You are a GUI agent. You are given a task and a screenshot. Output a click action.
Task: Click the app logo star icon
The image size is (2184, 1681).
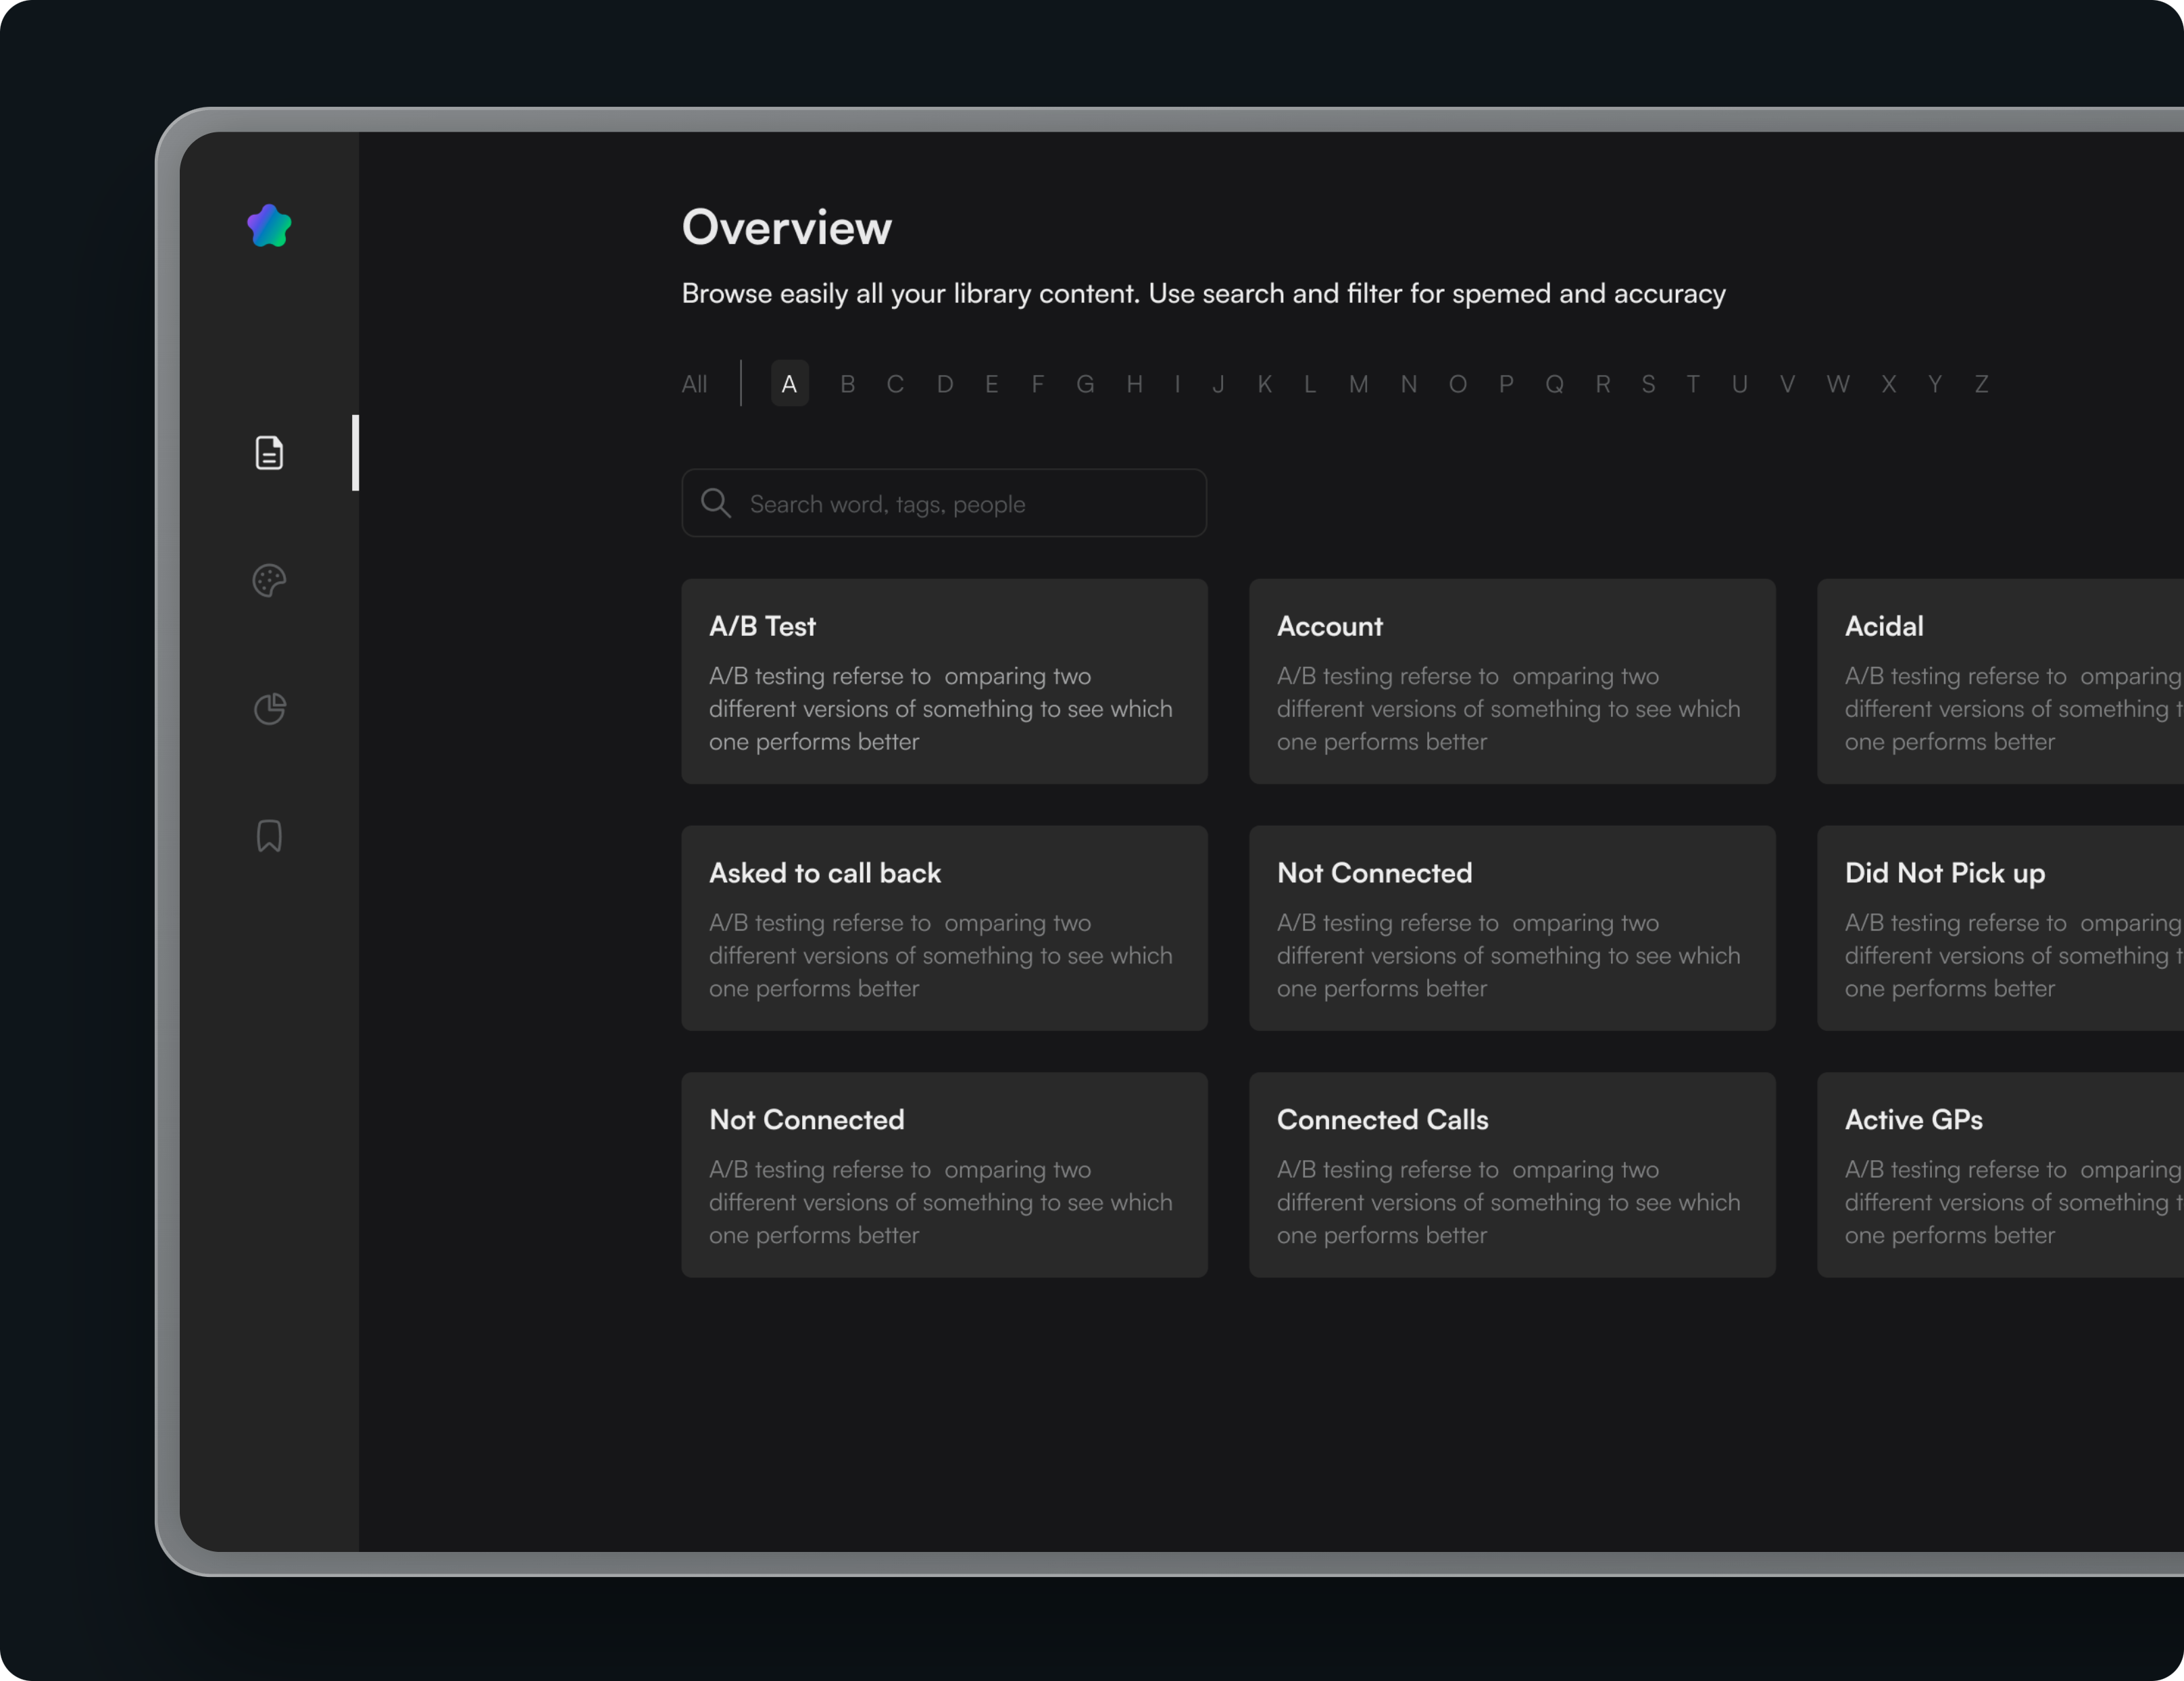tap(269, 224)
